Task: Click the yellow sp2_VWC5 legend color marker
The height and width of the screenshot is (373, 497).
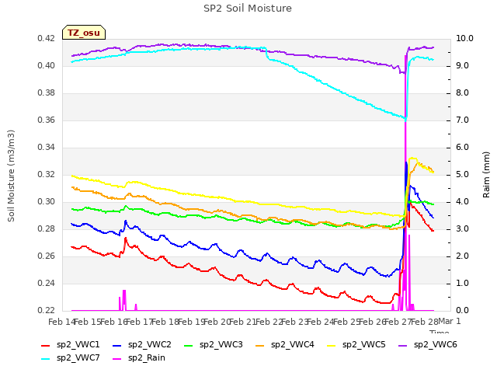Action: click(332, 346)
